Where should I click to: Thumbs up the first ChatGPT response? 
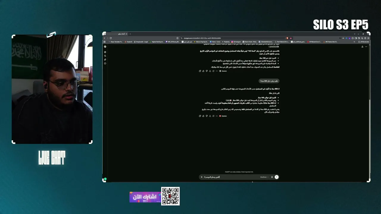(203, 71)
